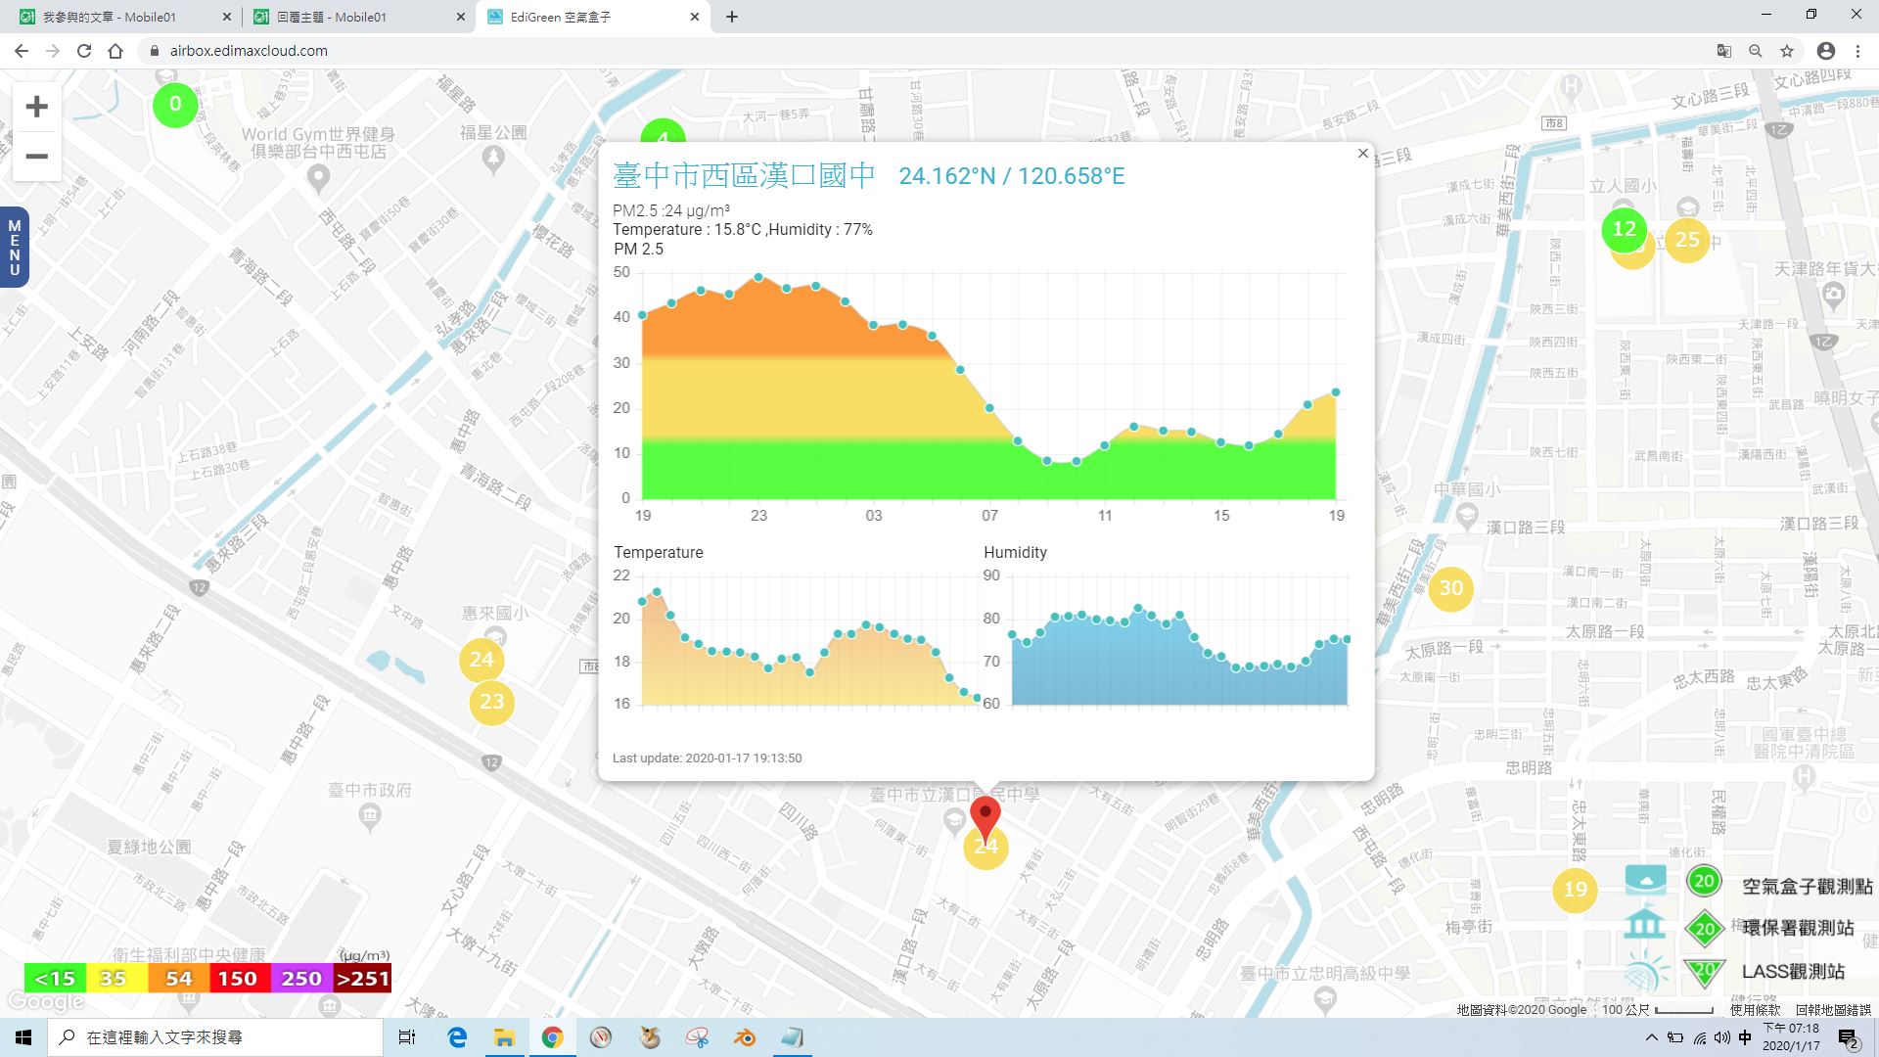This screenshot has width=1879, height=1057.
Task: Switch to 我參與的文章 - Mobile01 tab
Action: [122, 17]
